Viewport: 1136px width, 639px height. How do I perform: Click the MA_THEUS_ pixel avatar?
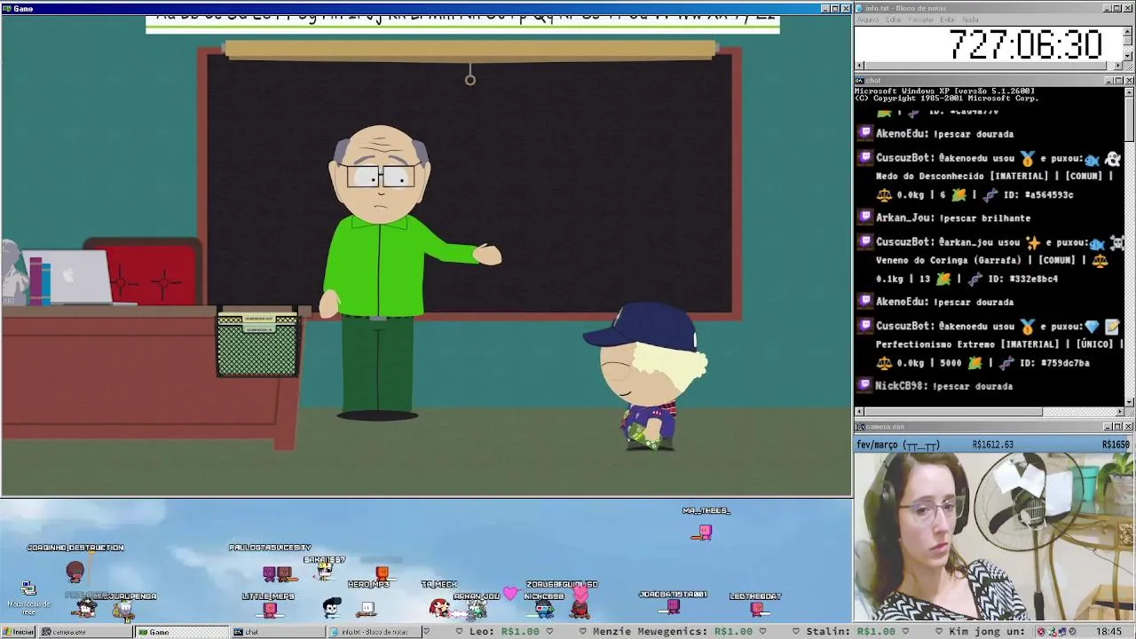click(705, 532)
